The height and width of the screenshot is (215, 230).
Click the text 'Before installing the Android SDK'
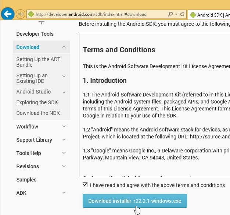117,24
